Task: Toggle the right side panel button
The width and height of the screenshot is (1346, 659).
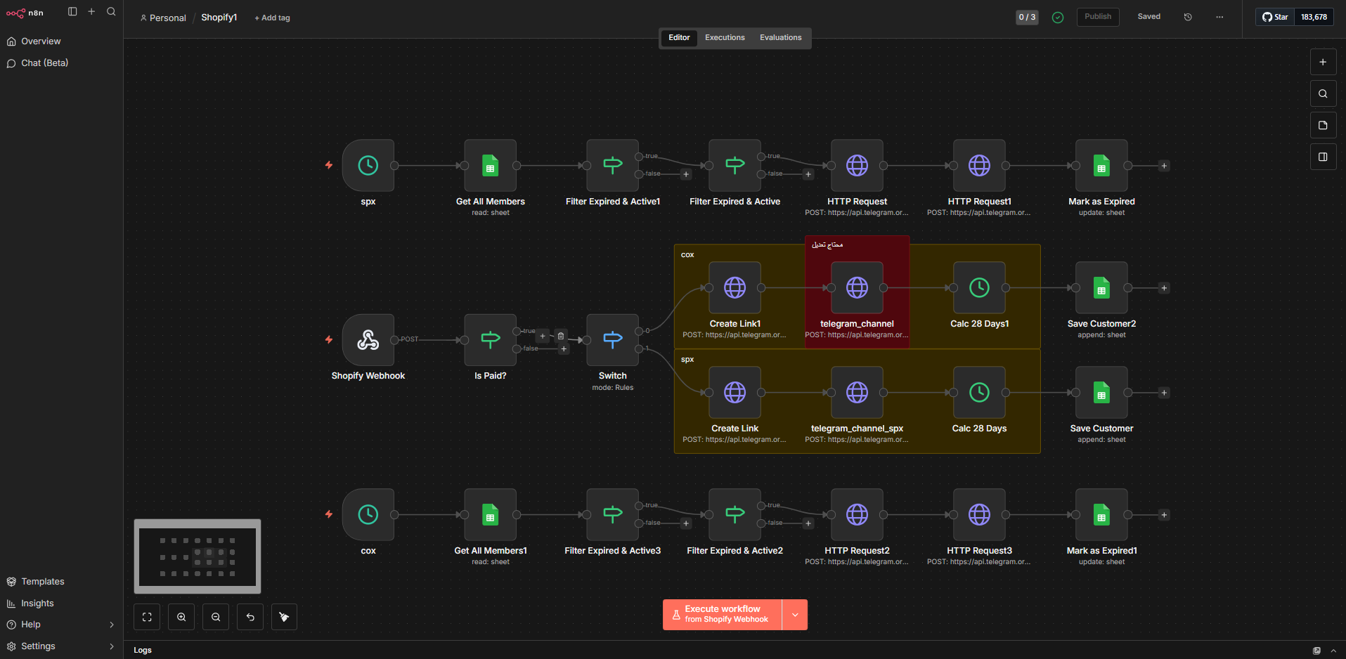Action: (1323, 157)
